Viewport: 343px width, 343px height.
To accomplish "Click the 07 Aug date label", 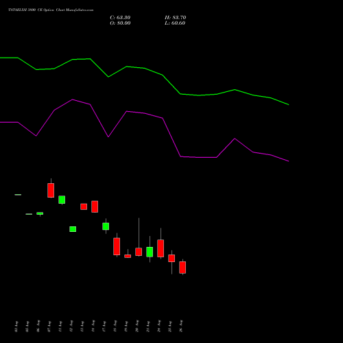I will click(49, 327).
